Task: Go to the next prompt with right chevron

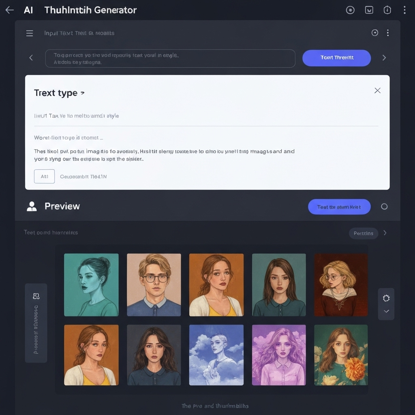Action: coord(384,58)
